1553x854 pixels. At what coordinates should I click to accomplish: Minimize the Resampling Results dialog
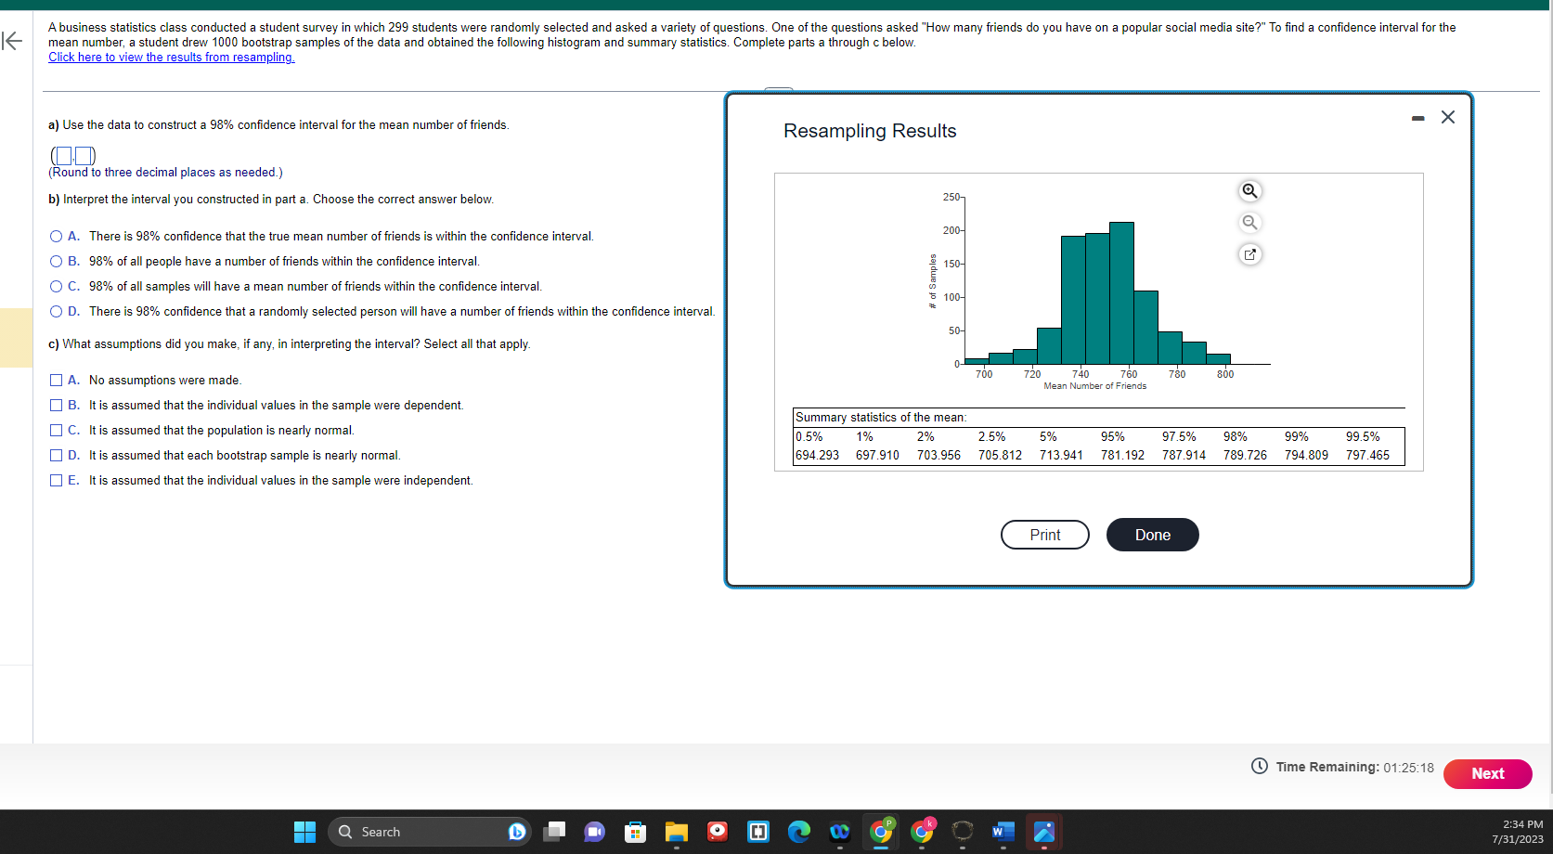1417,117
